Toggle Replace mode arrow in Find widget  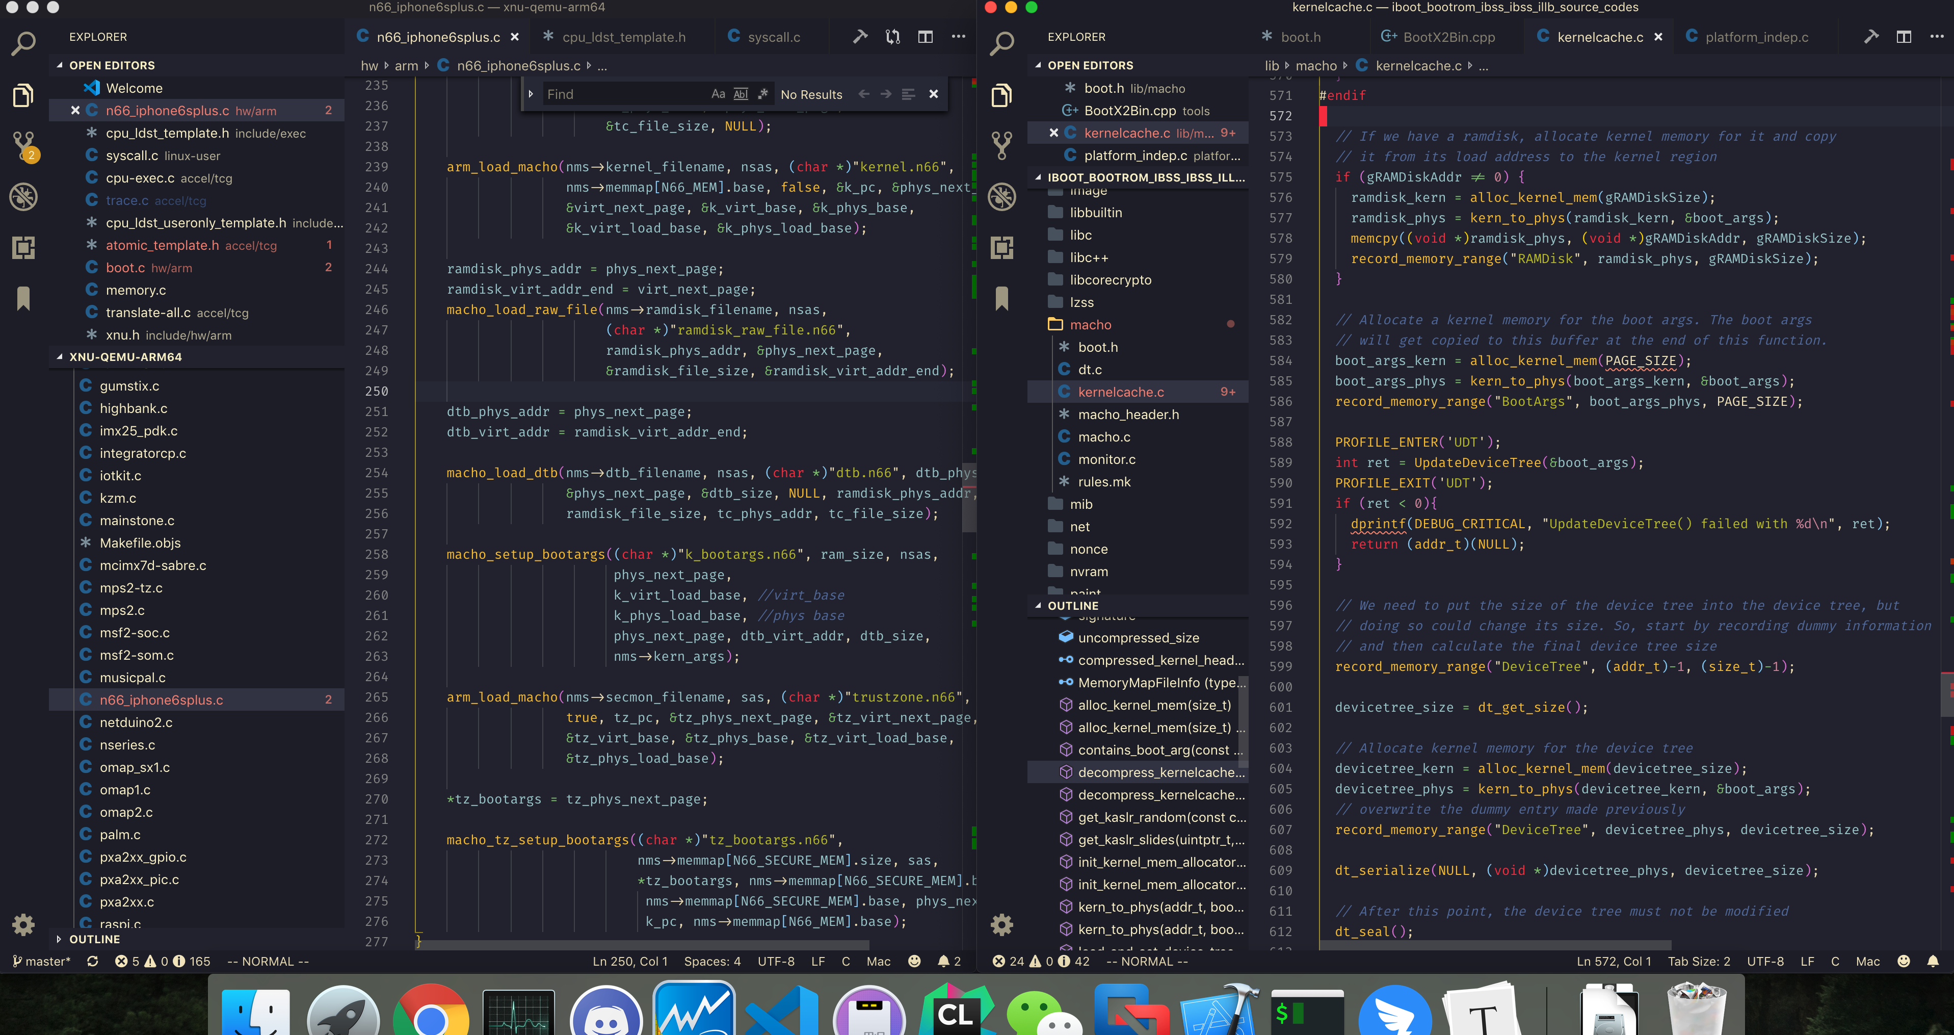531,94
